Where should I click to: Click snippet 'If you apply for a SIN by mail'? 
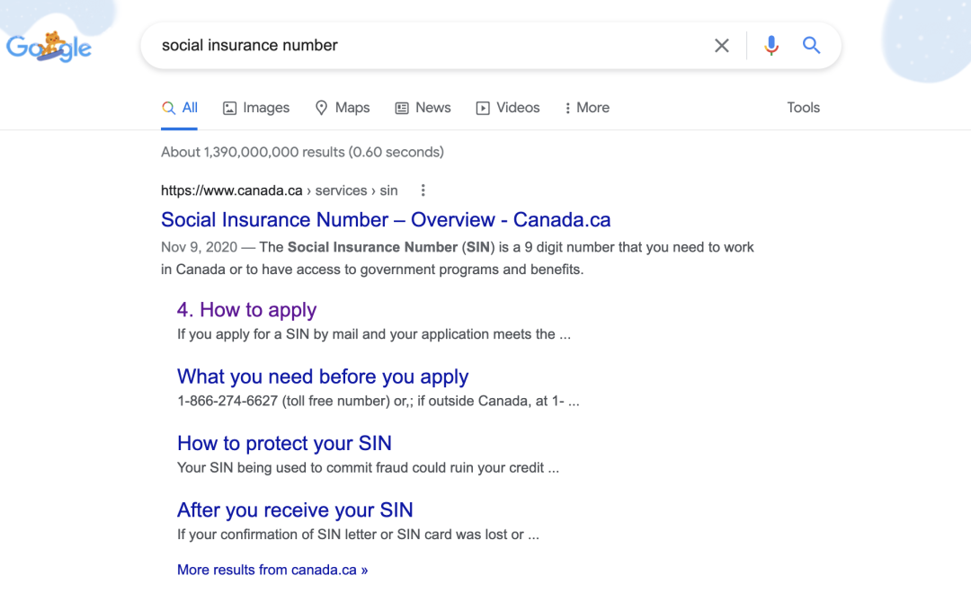[x=374, y=334]
